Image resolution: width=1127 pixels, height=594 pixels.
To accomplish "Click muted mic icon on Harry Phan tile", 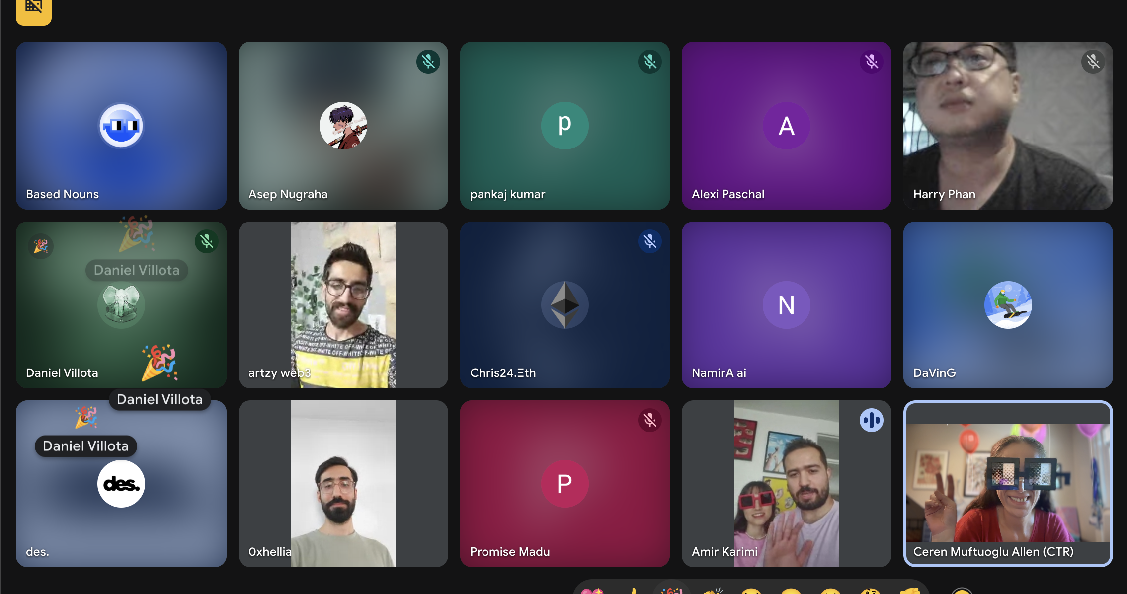I will (x=1093, y=62).
